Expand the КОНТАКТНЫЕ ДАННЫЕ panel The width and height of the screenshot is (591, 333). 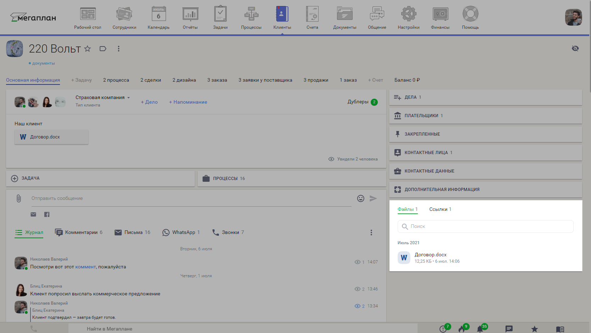tap(486, 171)
